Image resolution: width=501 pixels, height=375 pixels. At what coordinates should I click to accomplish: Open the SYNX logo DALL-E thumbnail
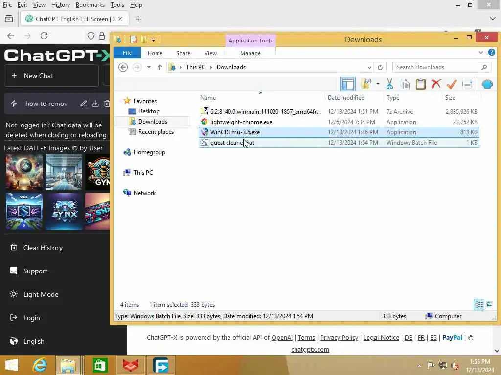[x=64, y=212]
